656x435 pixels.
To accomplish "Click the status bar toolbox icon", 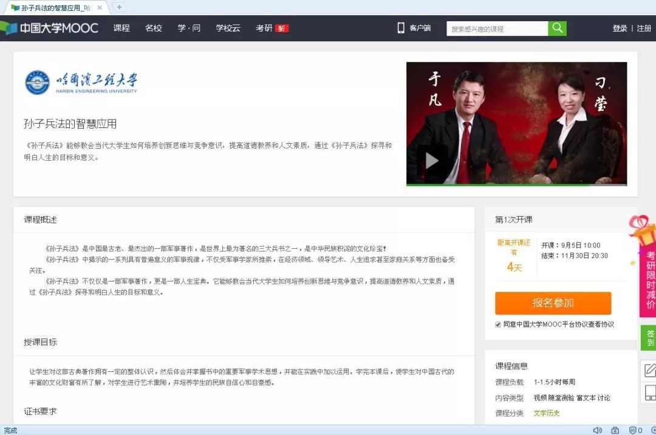I will point(615,430).
